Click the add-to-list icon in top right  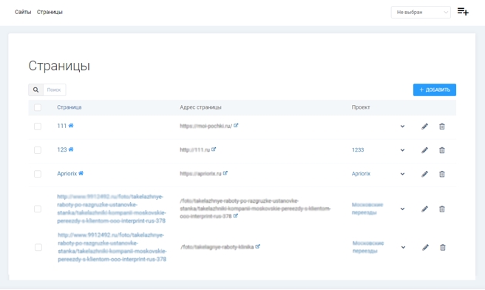[x=463, y=12]
